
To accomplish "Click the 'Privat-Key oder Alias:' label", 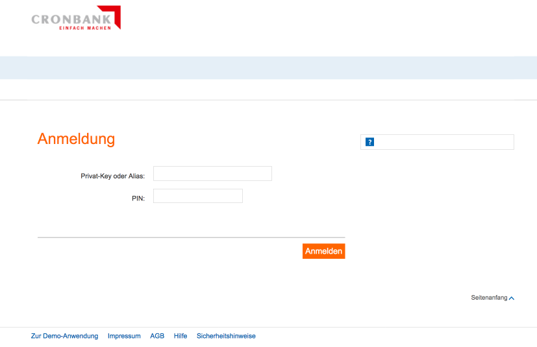I will [x=113, y=176].
